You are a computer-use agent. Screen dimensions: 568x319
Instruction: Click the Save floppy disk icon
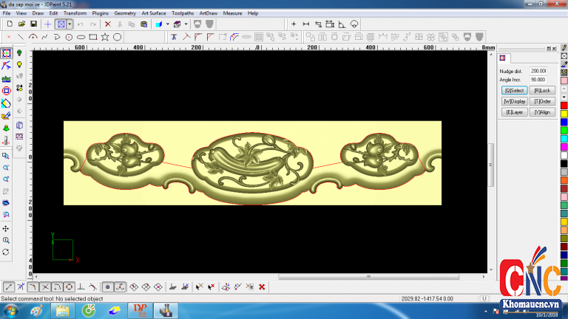click(33, 24)
